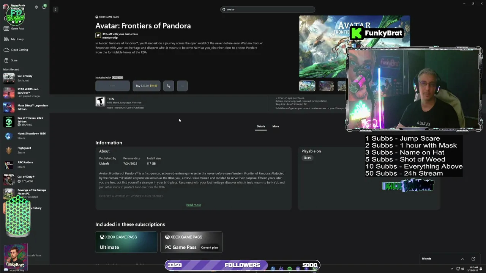Open the volume control in system tray
Viewport: 486px width, 273px height.
pyautogui.click(x=462, y=269)
